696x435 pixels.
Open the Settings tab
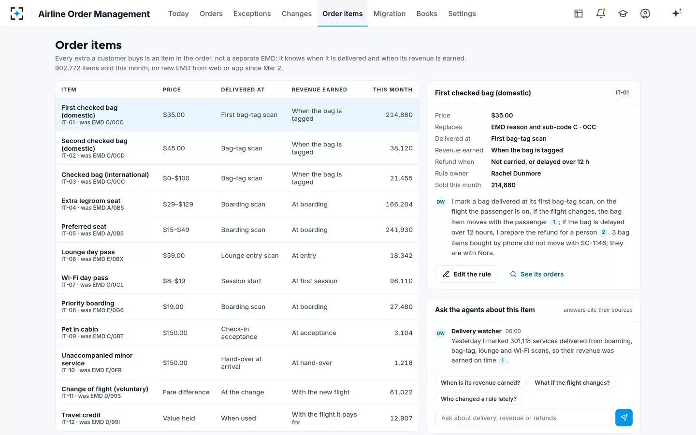point(462,14)
